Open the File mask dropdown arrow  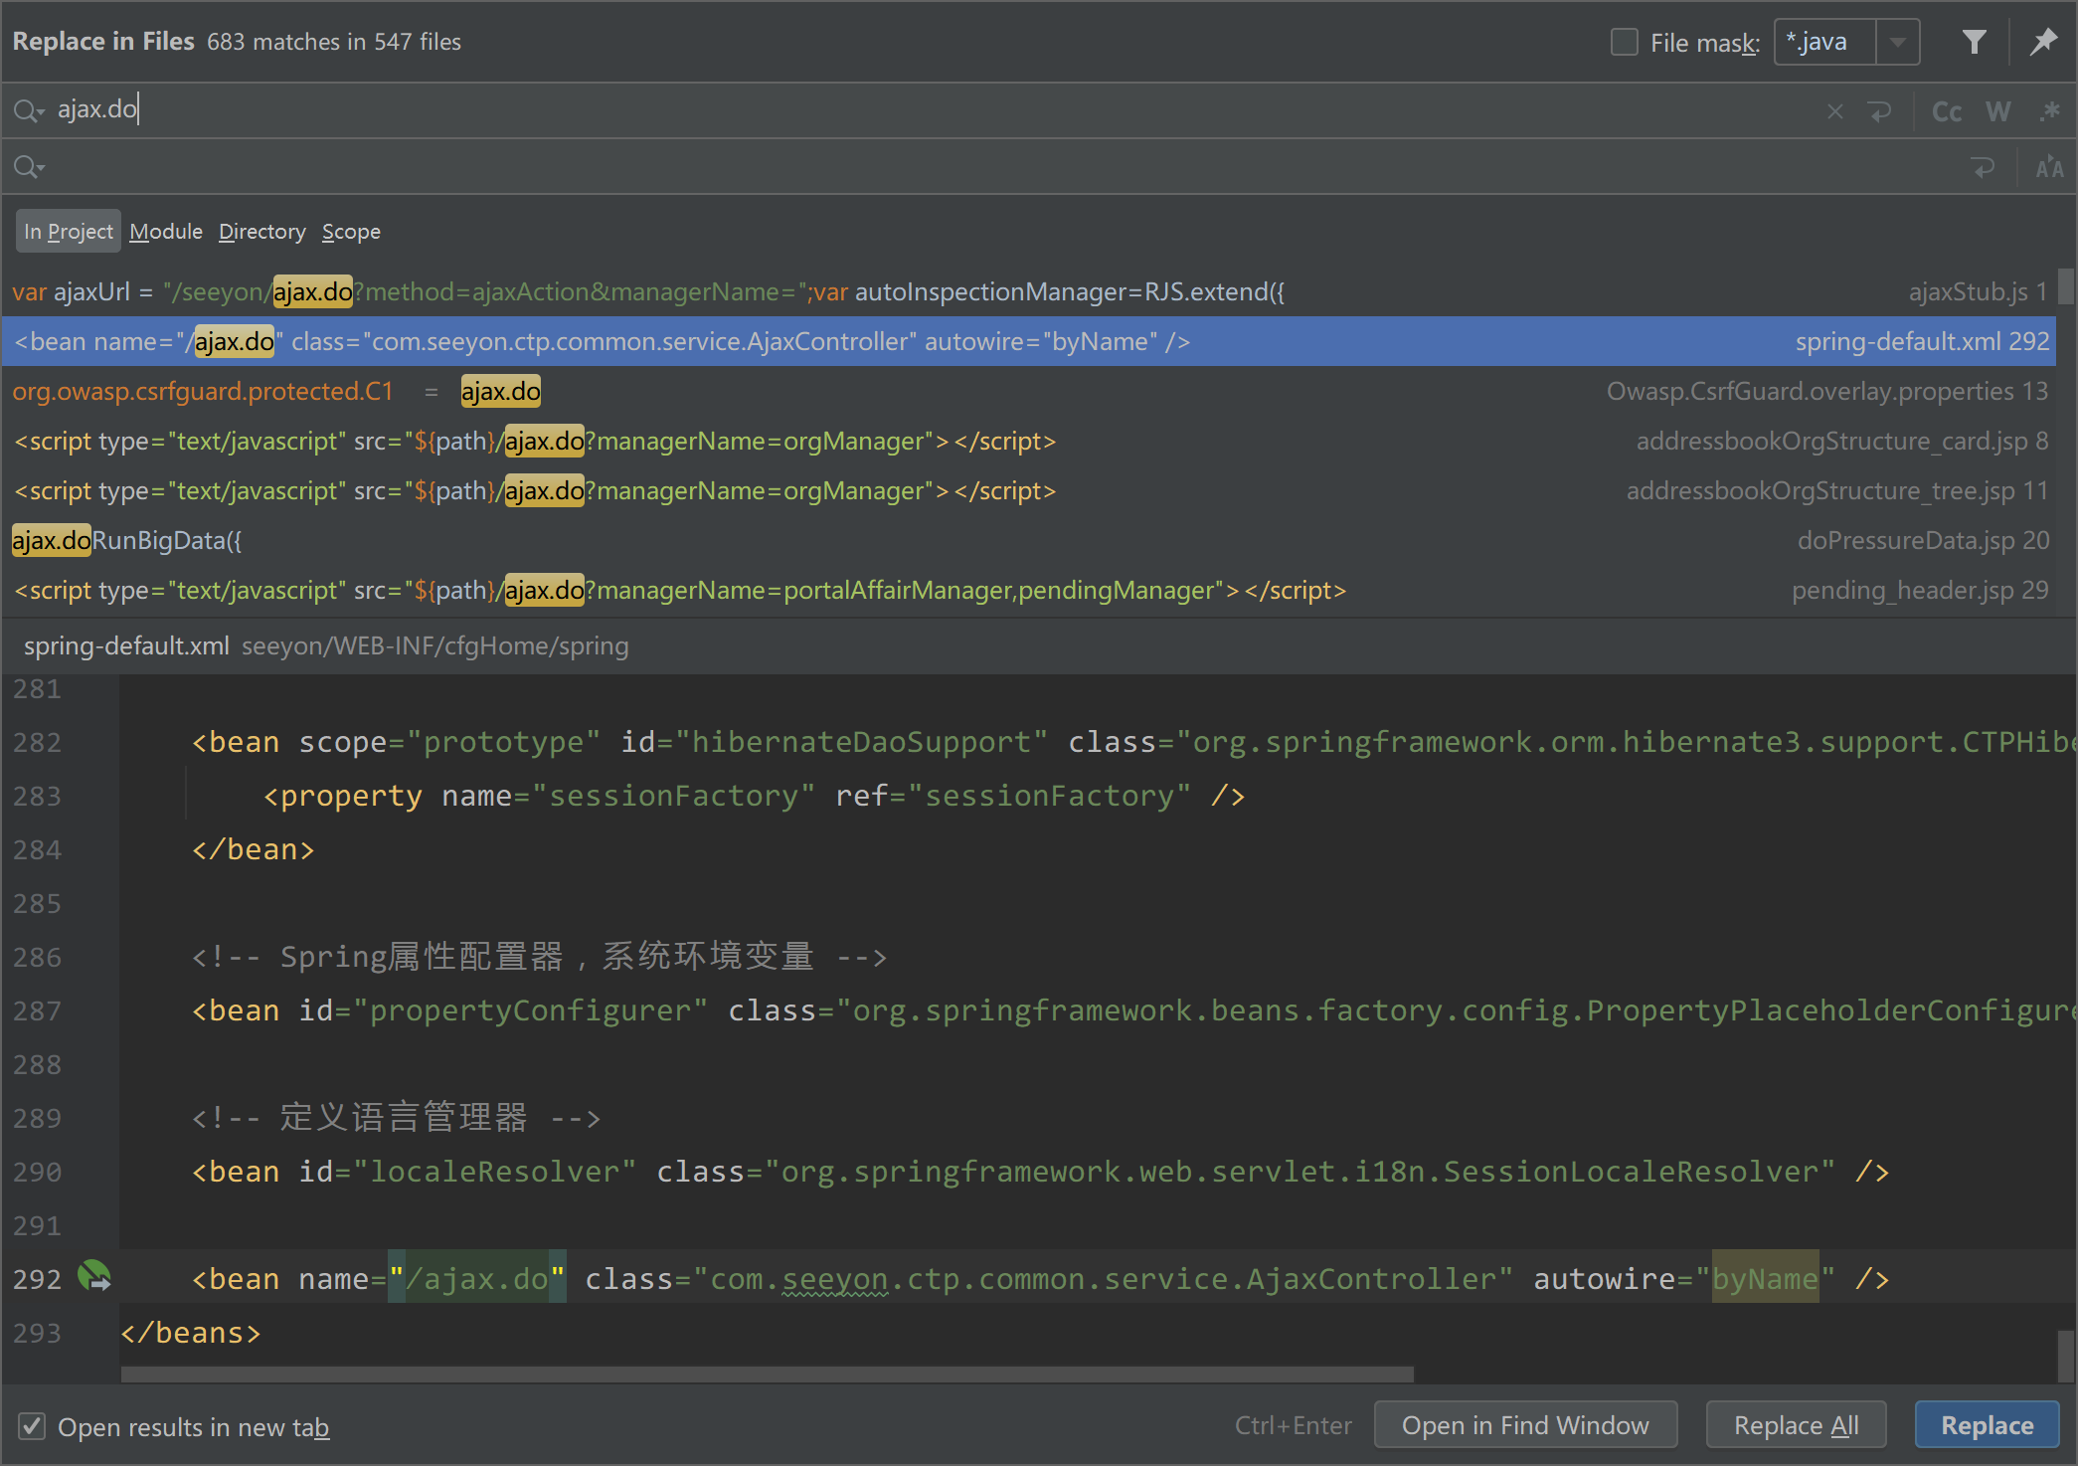(1897, 42)
